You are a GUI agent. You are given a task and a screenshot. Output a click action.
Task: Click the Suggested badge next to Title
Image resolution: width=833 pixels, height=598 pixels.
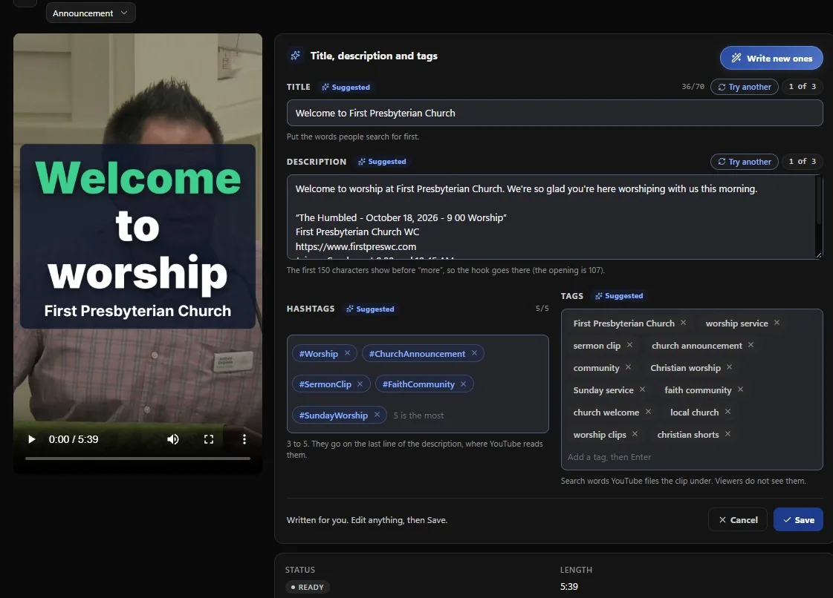[x=346, y=87]
